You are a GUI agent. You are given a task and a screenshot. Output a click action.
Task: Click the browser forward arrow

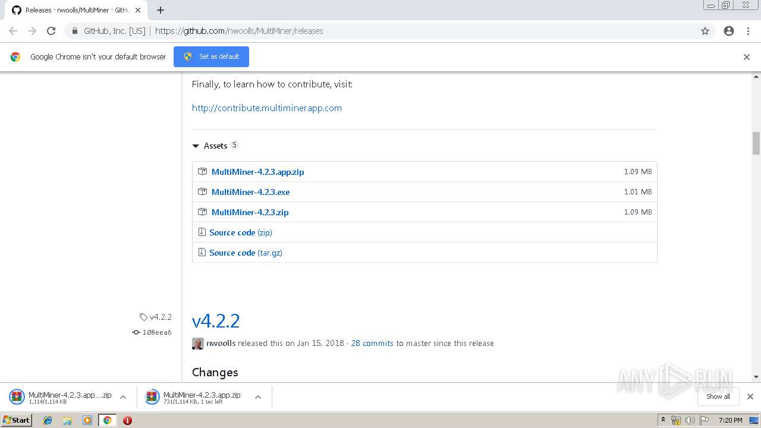coord(32,31)
